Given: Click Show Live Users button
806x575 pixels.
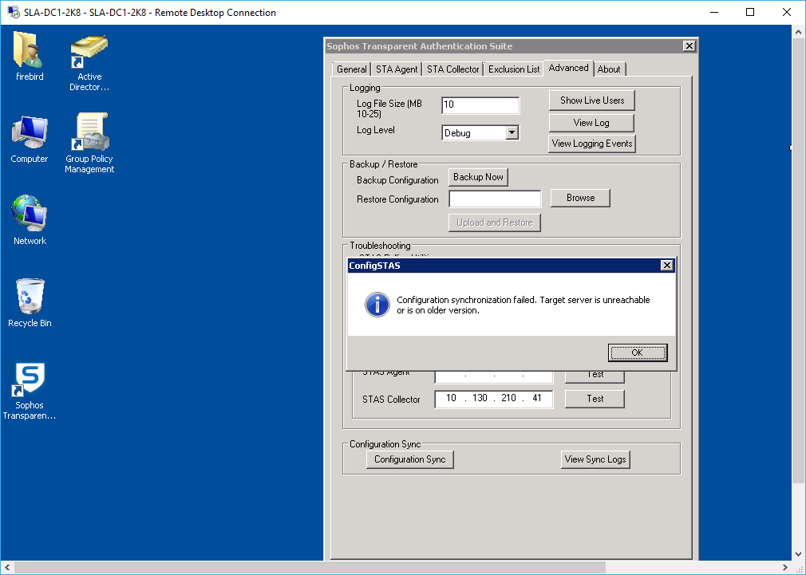Looking at the screenshot, I should pyautogui.click(x=592, y=100).
